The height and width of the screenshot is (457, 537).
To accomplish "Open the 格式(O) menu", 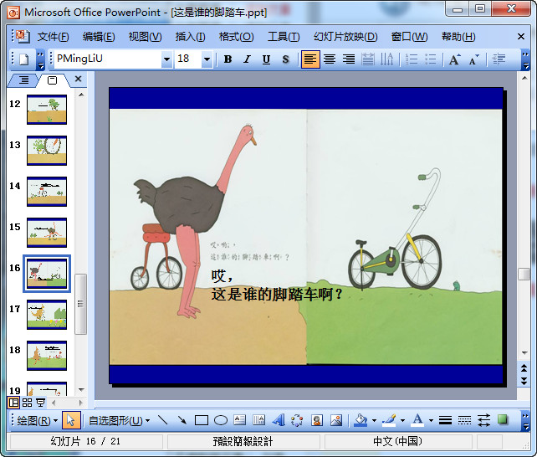I will click(x=237, y=37).
